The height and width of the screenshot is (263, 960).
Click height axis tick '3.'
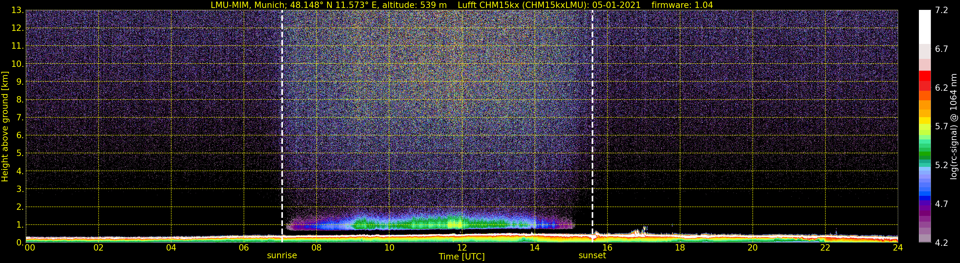coord(20,189)
